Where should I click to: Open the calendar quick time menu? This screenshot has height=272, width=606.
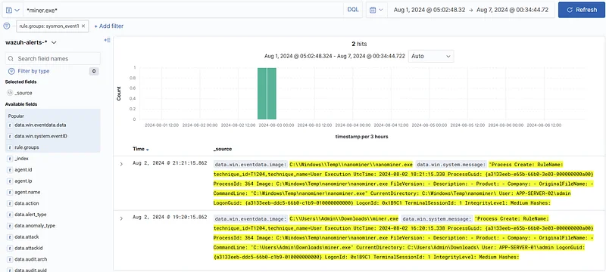[376, 10]
